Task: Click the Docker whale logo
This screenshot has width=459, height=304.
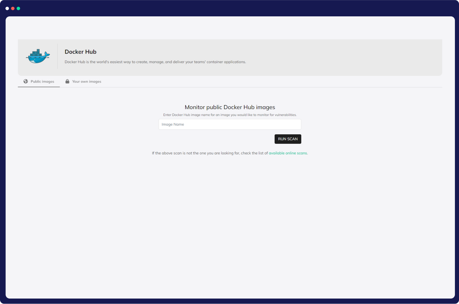Action: [38, 56]
